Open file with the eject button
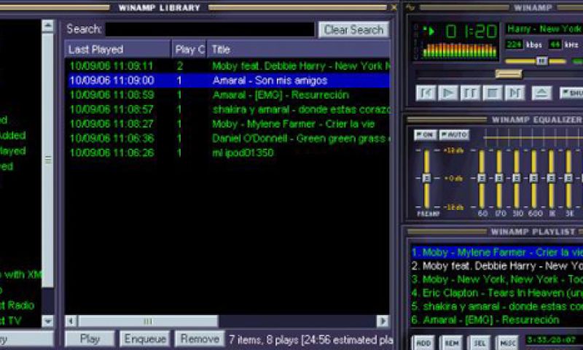The width and height of the screenshot is (583, 350). pos(541,93)
